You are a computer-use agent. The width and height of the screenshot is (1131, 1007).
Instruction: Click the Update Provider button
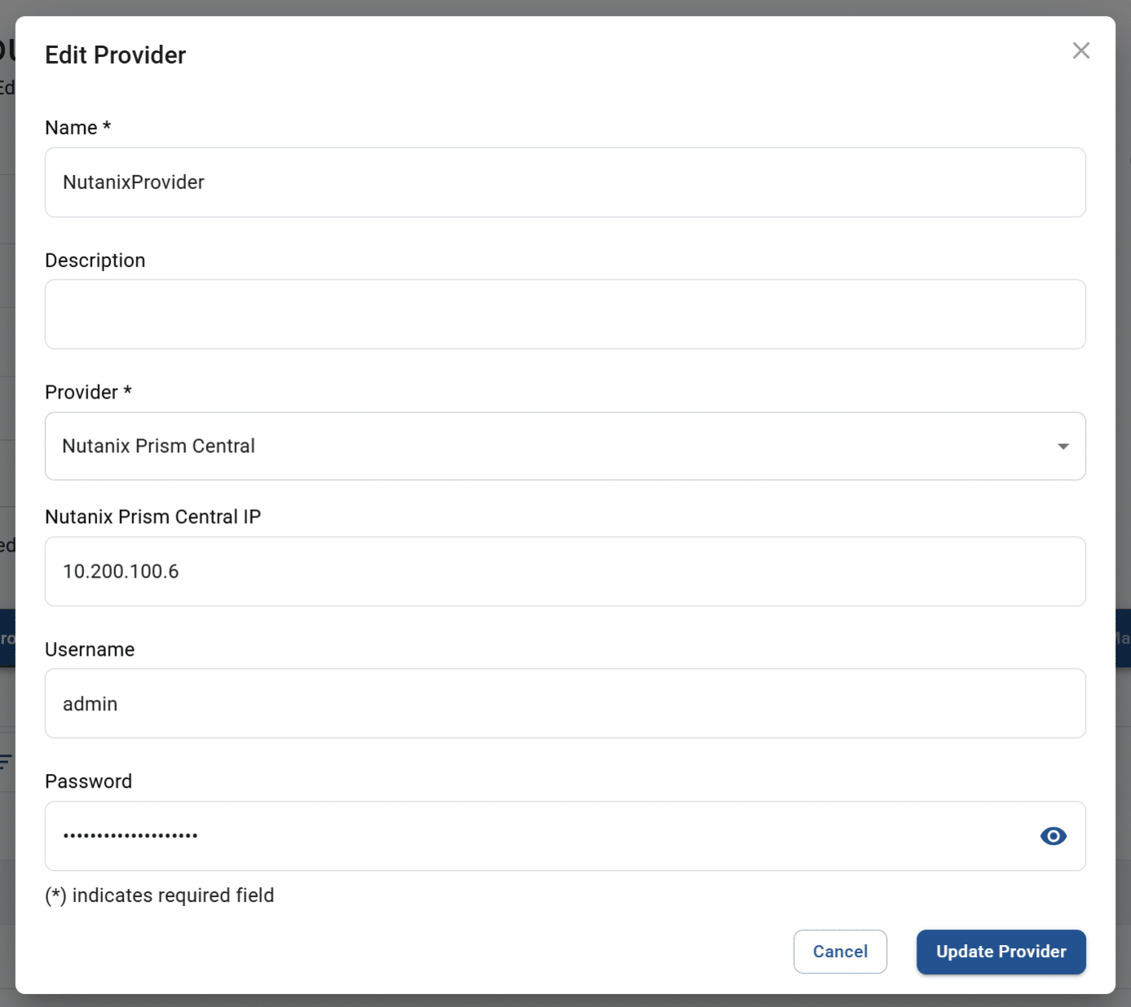(1001, 952)
